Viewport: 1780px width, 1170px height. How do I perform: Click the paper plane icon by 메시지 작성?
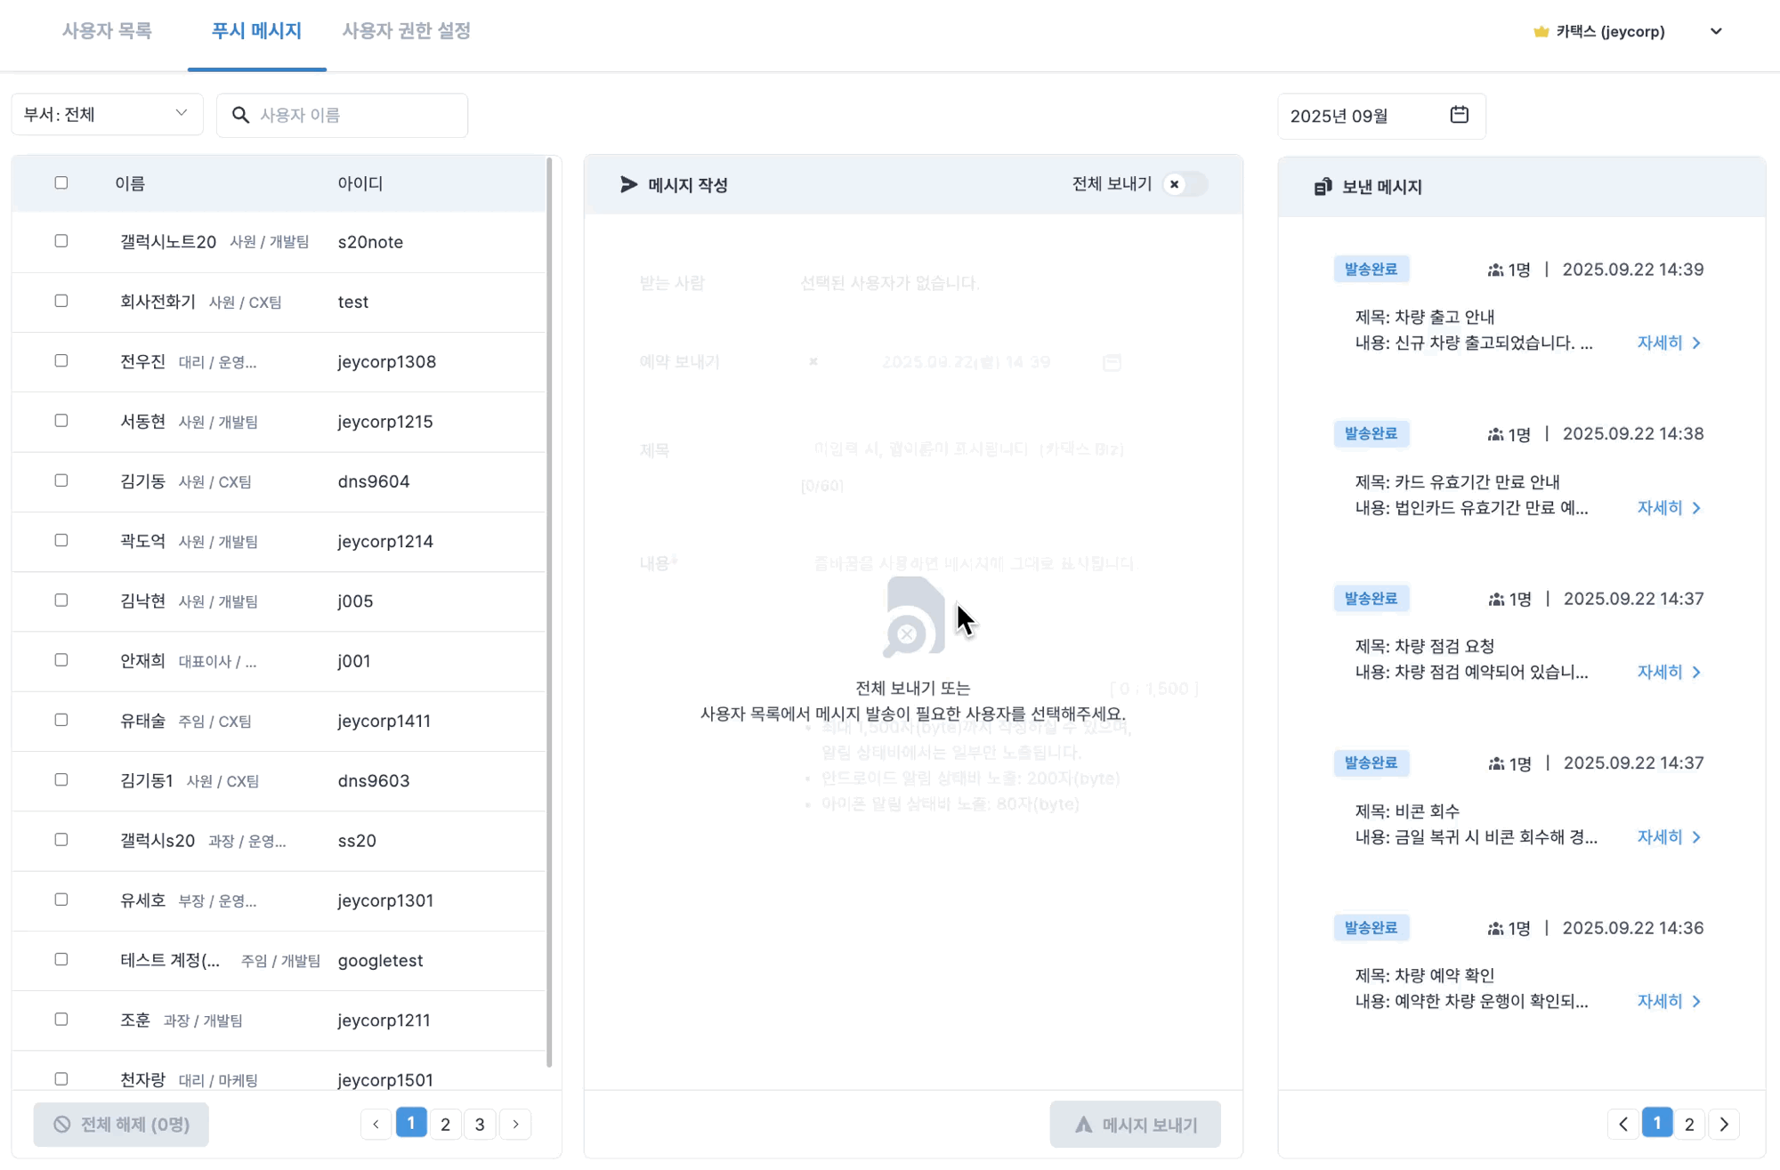pos(628,184)
